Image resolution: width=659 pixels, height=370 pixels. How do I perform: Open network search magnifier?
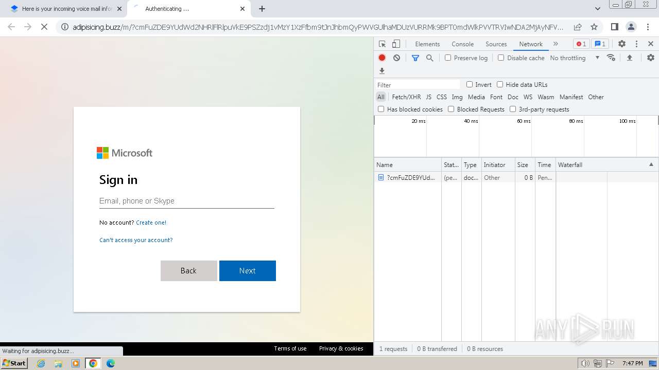(x=429, y=58)
